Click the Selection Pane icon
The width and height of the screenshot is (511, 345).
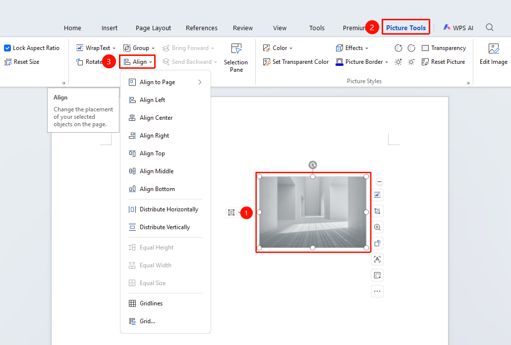point(236,49)
